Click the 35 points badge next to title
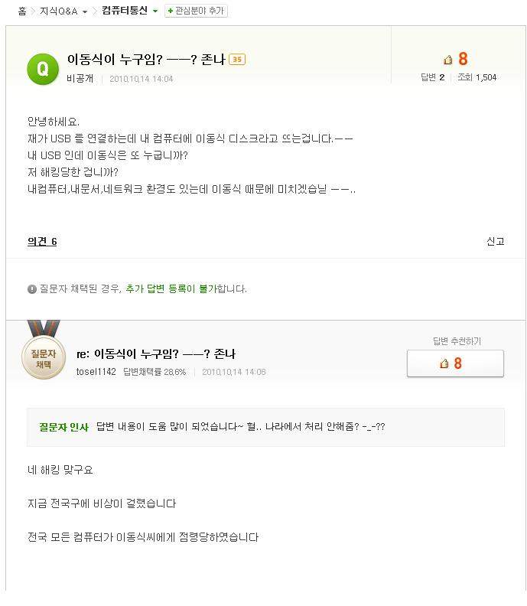The height and width of the screenshot is (606, 527). click(x=237, y=60)
